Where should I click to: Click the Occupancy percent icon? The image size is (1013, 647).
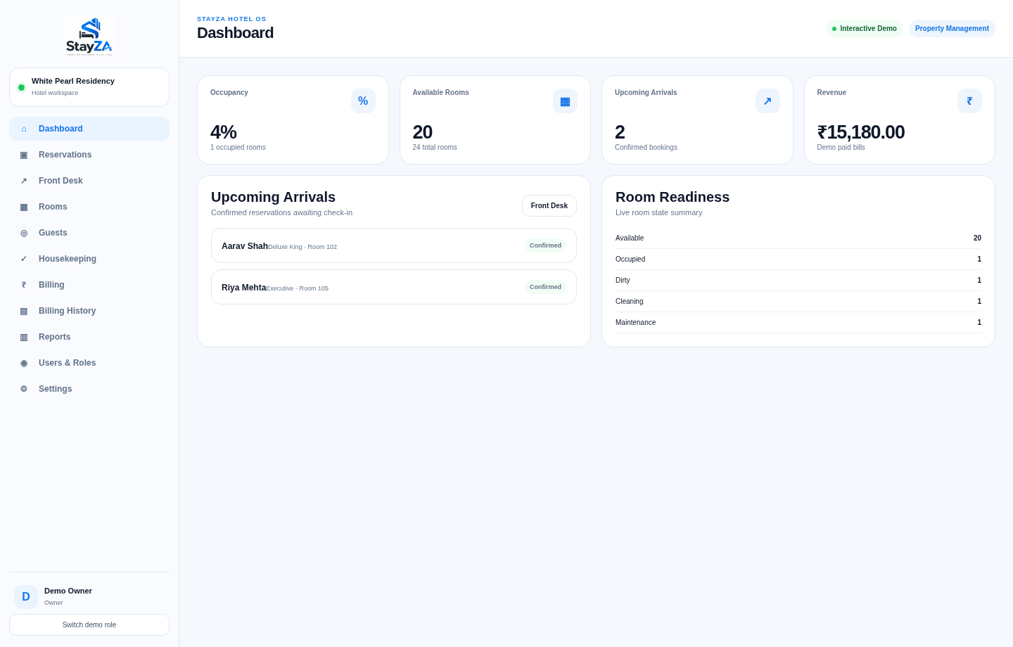363,101
